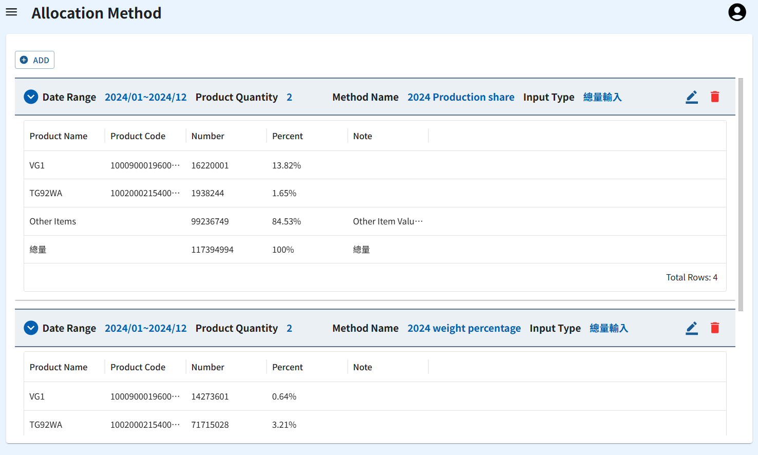Viewport: 758px width, 455px height.
Task: Click the 3.21% percent cell
Action: pos(284,425)
